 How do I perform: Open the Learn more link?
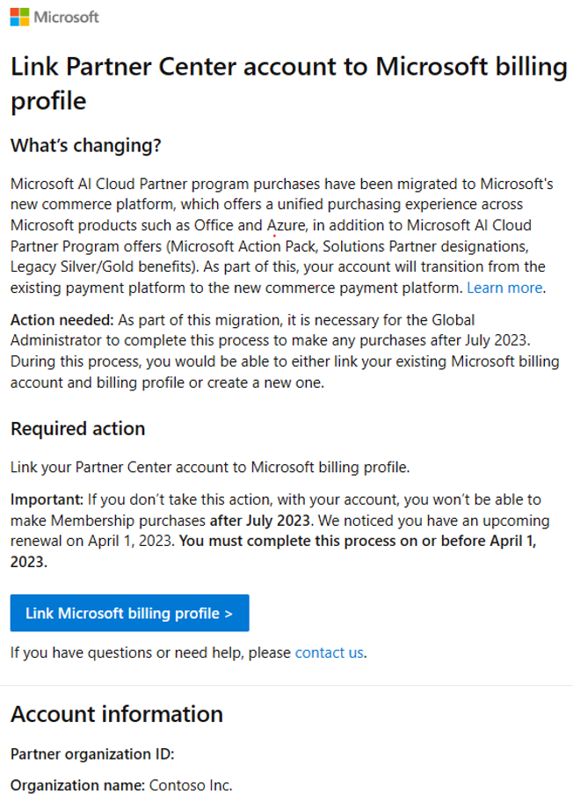point(504,288)
